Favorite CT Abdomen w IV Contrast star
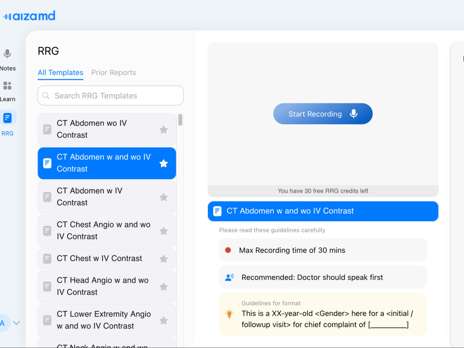 coord(164,197)
